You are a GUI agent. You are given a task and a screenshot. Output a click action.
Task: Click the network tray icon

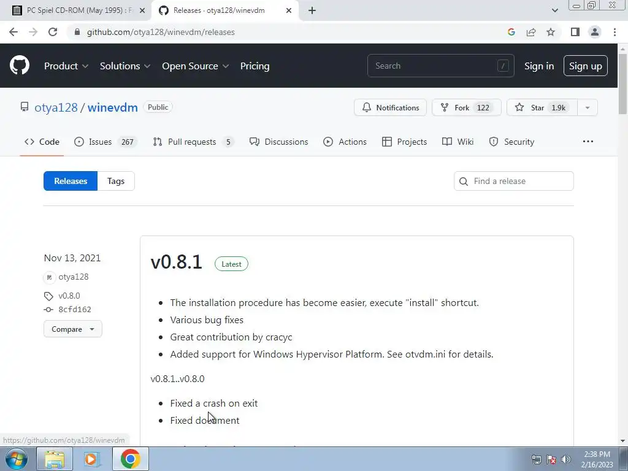tap(537, 459)
